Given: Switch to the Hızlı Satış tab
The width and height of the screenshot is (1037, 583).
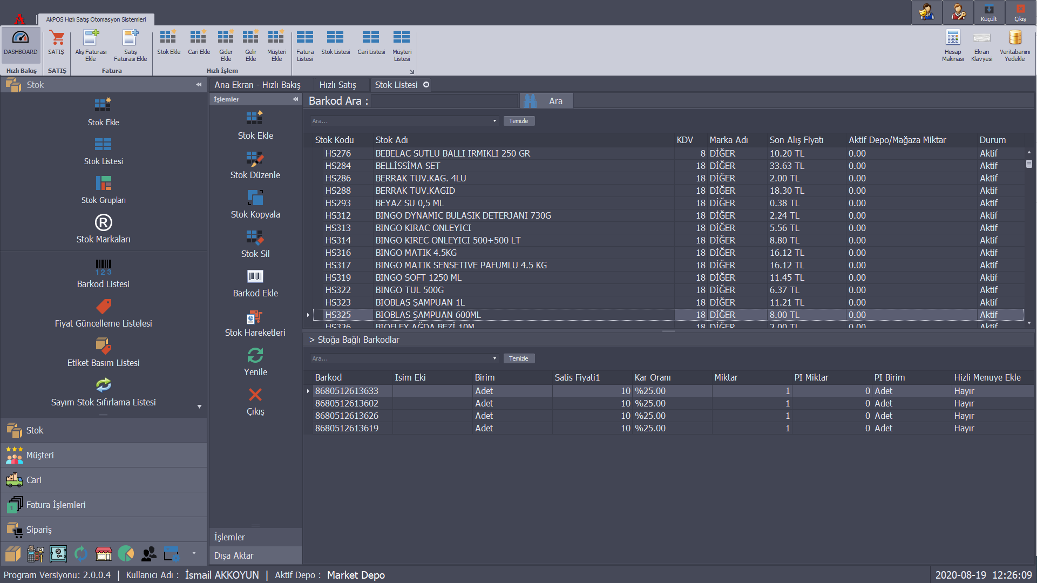Looking at the screenshot, I should pos(338,85).
